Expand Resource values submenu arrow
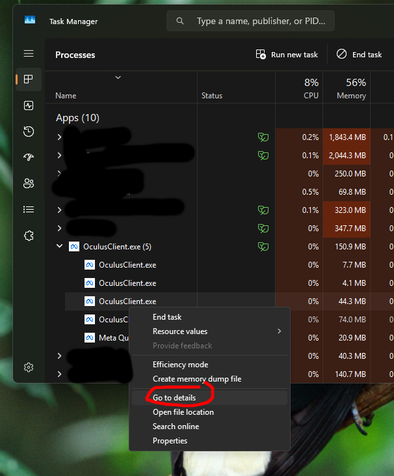Viewport: 394px width, 476px height. pos(280,331)
